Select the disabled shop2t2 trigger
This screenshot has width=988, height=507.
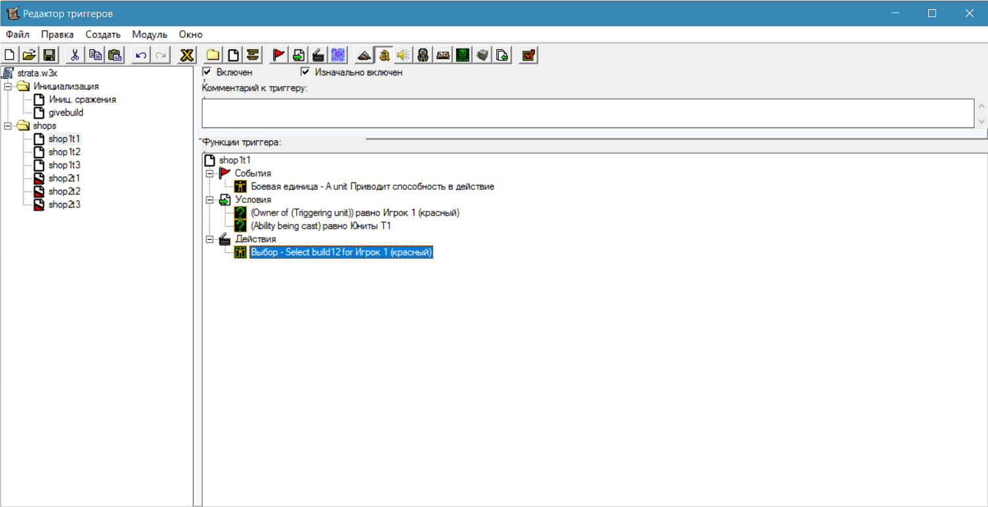coord(64,191)
